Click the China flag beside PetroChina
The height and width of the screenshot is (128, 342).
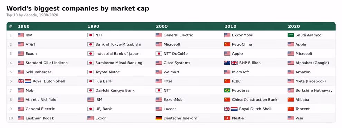click(x=227, y=44)
